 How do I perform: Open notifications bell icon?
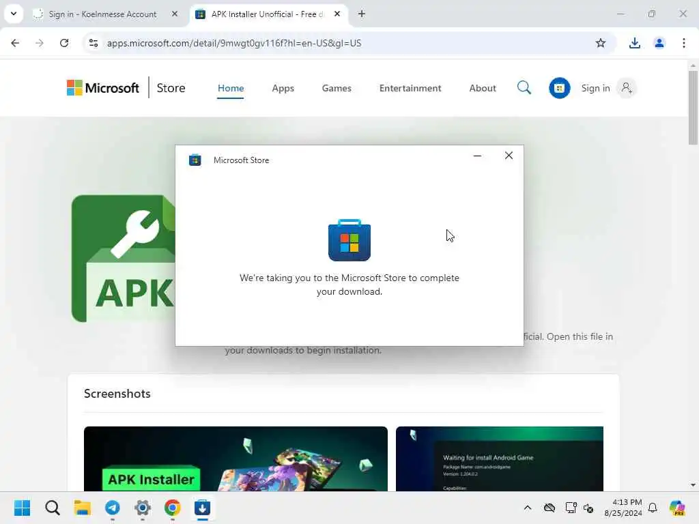click(x=653, y=508)
